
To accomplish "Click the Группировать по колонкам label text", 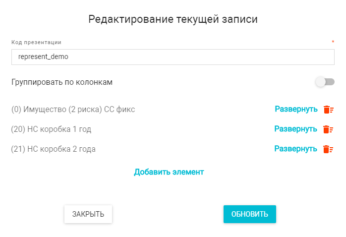I will 62,82.
